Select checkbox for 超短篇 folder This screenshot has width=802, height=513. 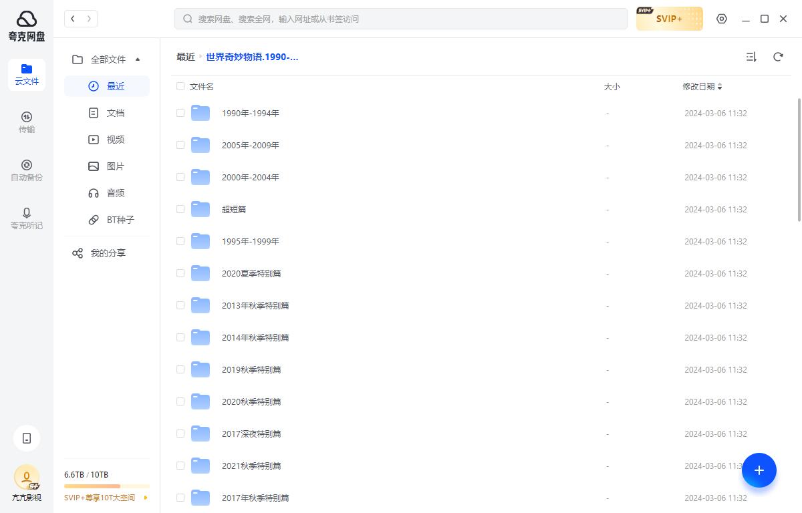pos(180,209)
